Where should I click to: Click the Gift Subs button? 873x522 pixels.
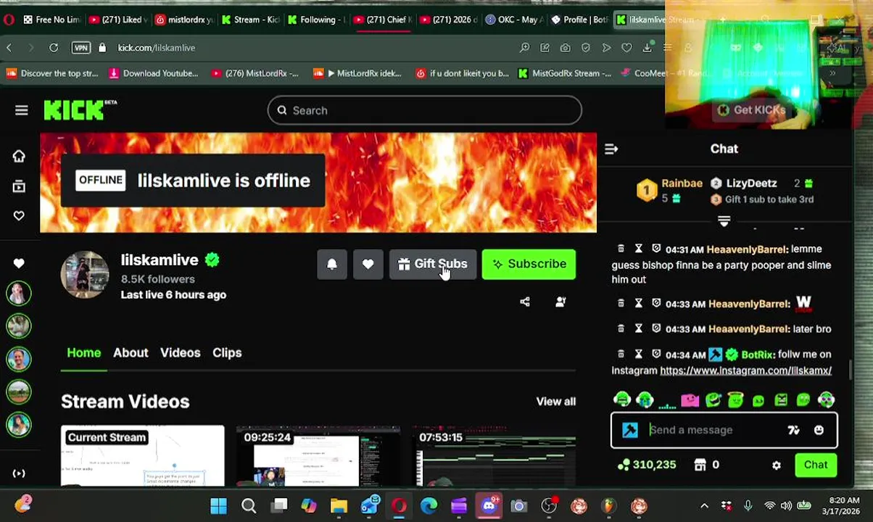click(x=433, y=264)
